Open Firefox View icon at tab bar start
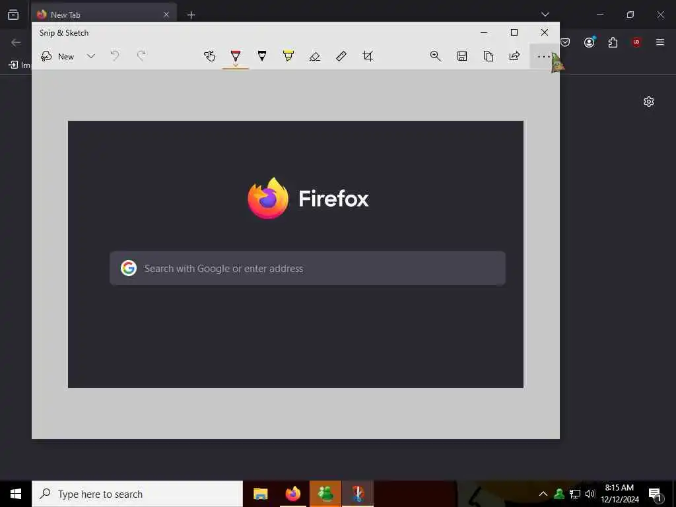This screenshot has height=507, width=676. click(13, 15)
